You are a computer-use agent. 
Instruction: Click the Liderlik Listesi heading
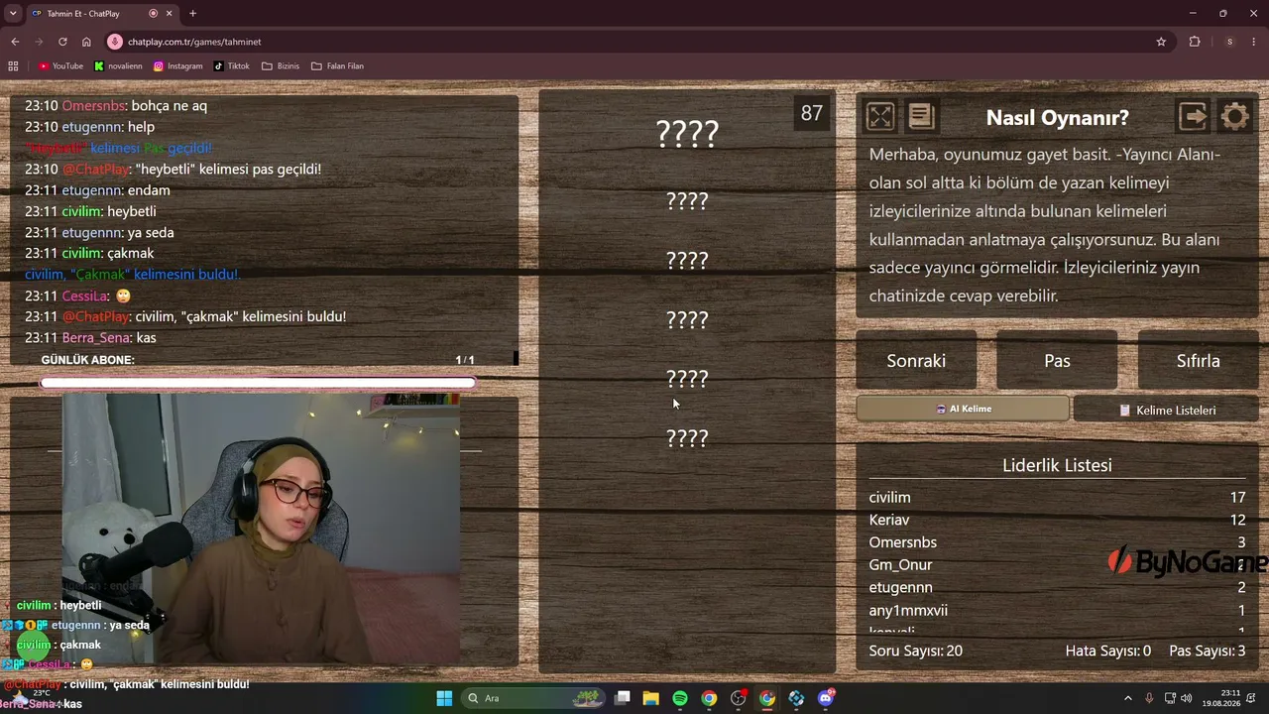[1057, 465]
